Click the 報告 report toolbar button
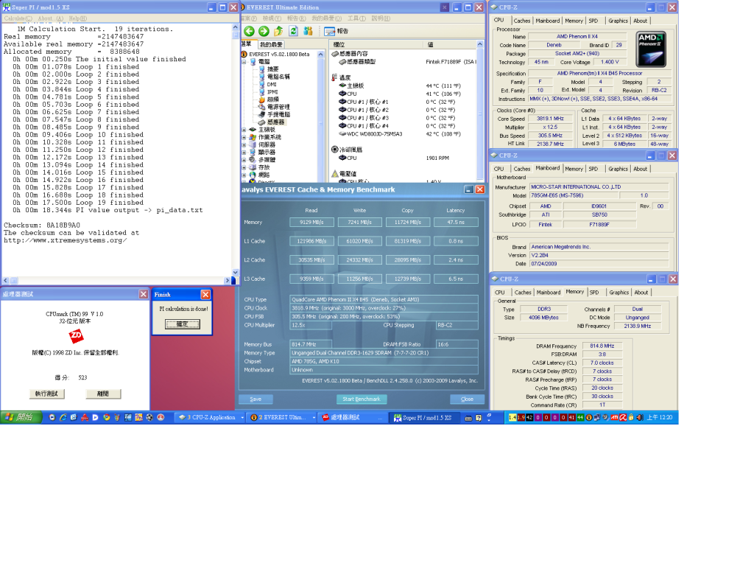The height and width of the screenshot is (566, 754). [x=336, y=31]
